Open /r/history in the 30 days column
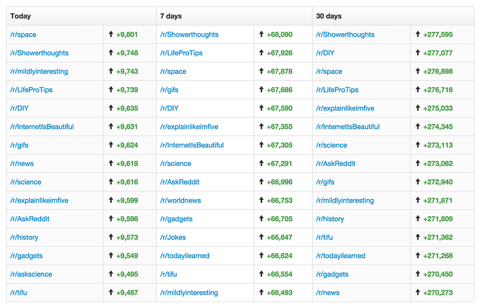The height and width of the screenshot is (308, 481). coord(330,218)
